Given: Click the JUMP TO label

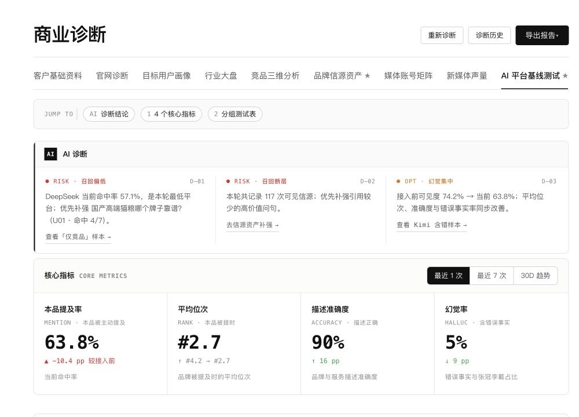Looking at the screenshot, I should [58, 114].
